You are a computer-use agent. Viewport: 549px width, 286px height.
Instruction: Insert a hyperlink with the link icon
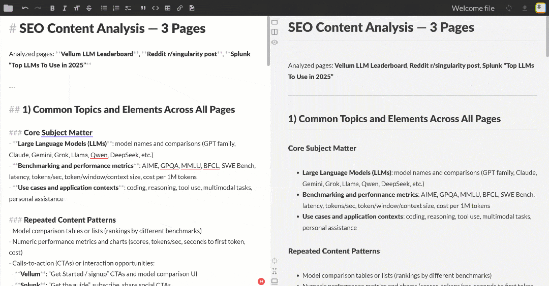180,8
